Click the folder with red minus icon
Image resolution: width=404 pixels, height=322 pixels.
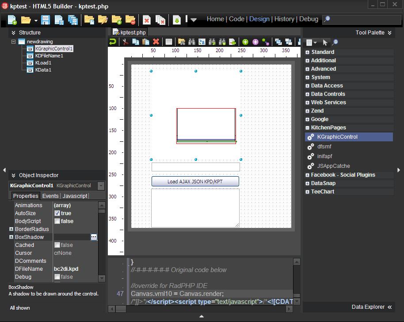(x=130, y=20)
